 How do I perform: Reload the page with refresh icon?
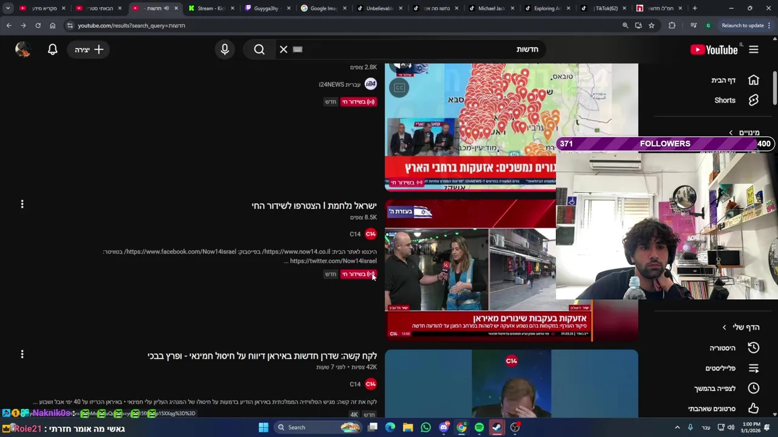38,25
